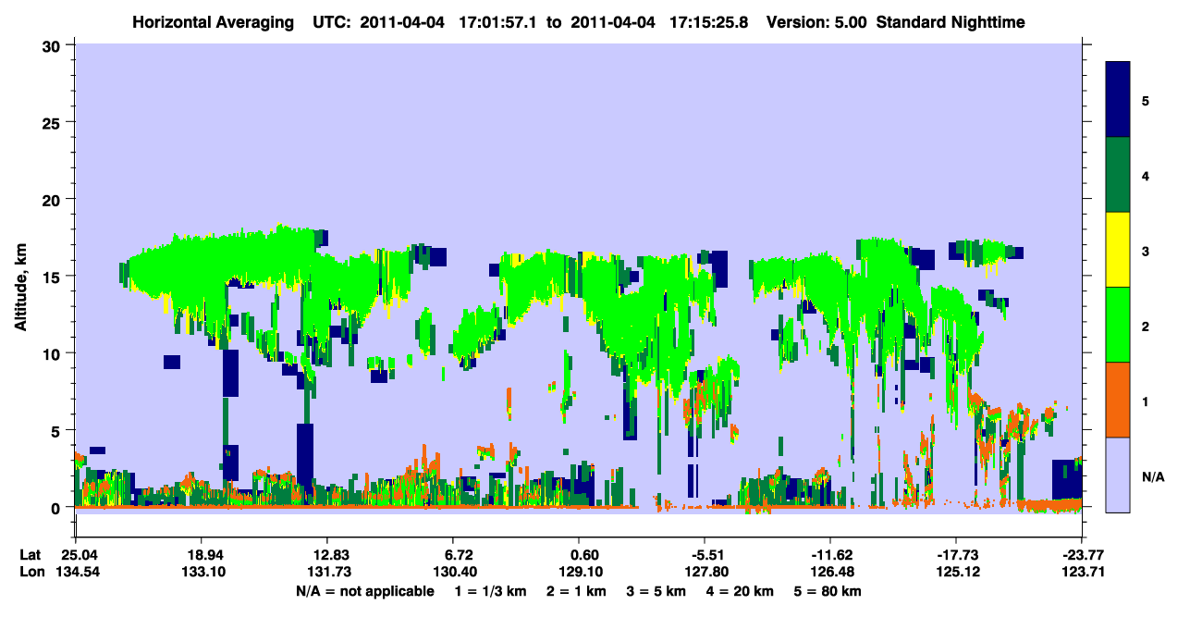The width and height of the screenshot is (1202, 617).
Task: Click the 'Lon' row label
Action: click(x=31, y=572)
